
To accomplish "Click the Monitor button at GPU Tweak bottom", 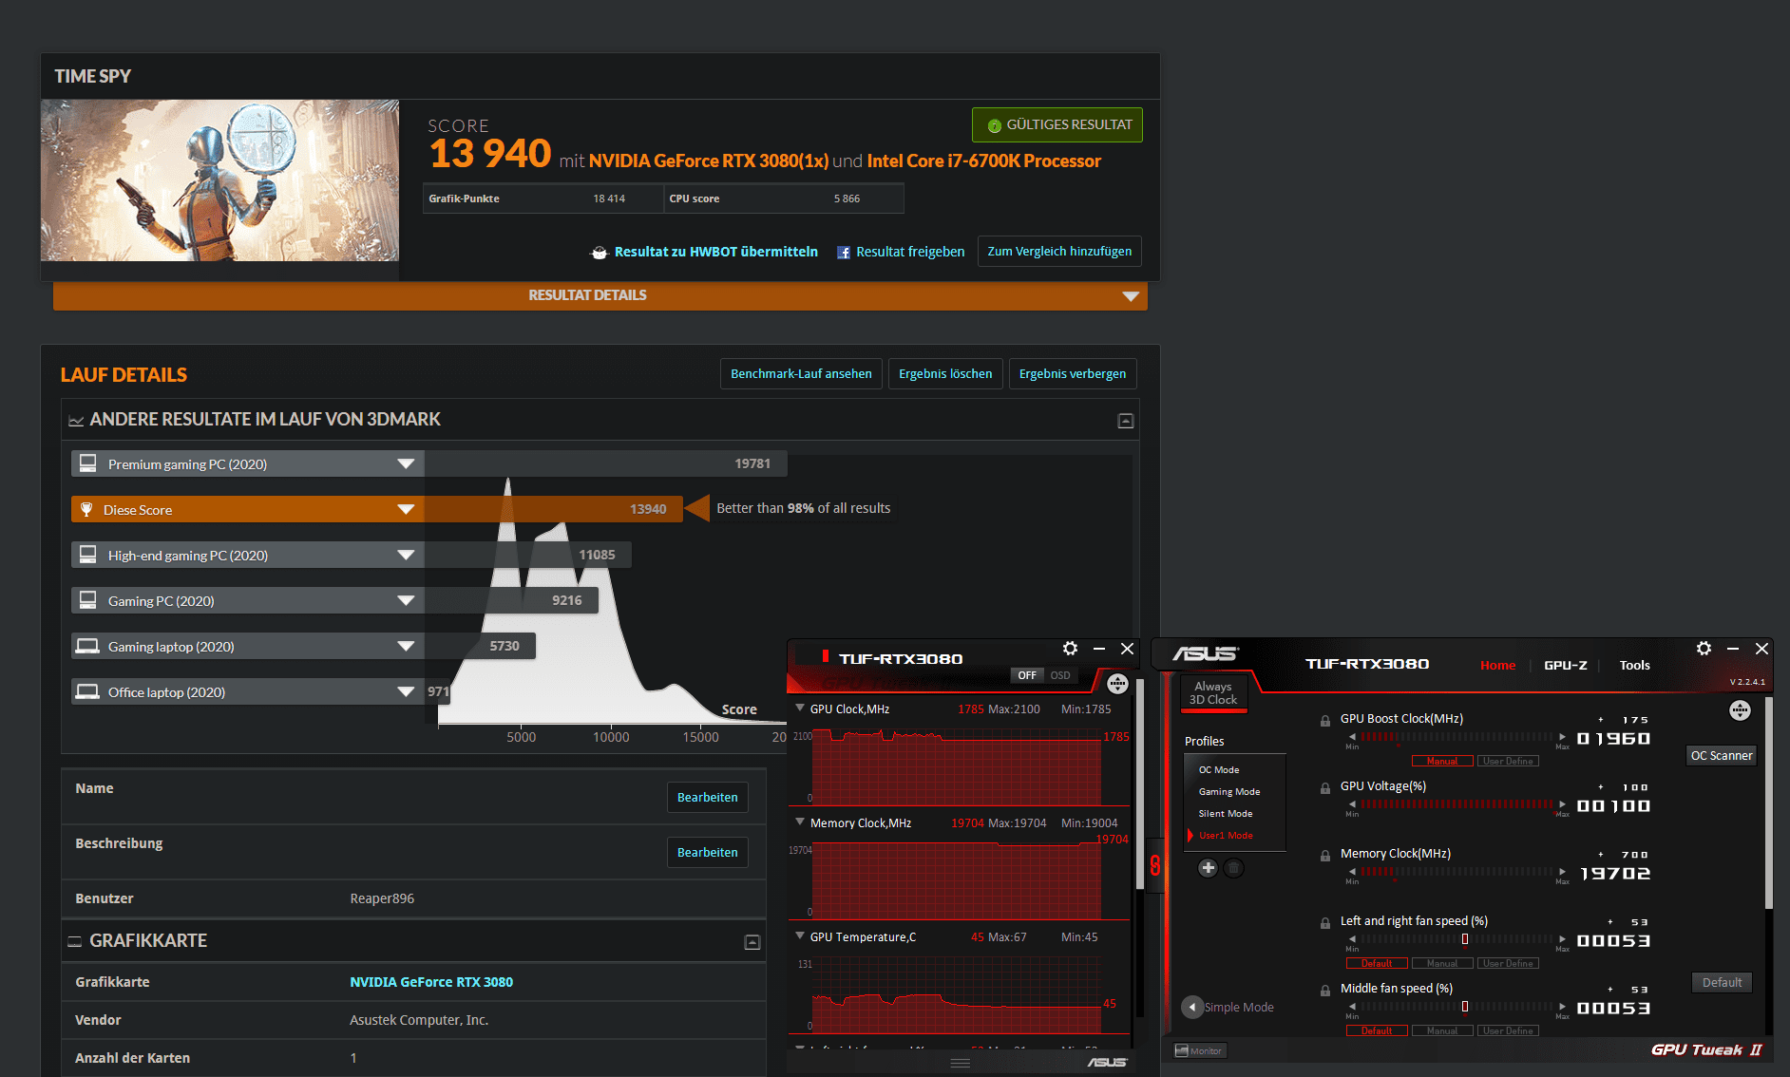I will tap(1199, 1050).
